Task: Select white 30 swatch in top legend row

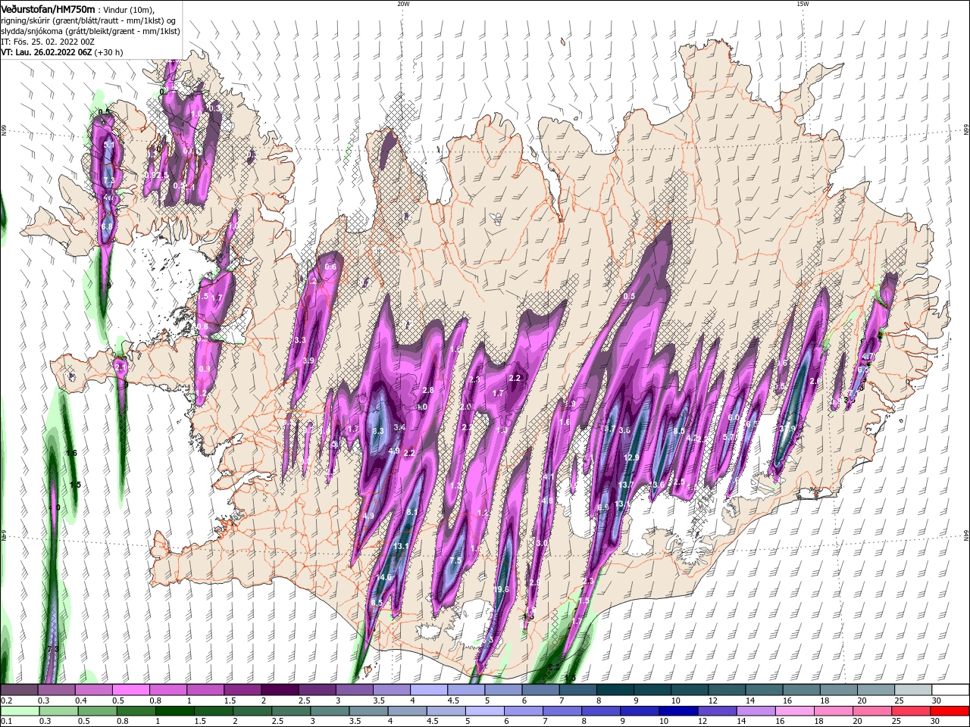Action: tap(951, 690)
